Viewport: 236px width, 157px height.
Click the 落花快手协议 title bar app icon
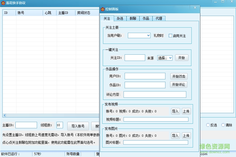point(3,3)
